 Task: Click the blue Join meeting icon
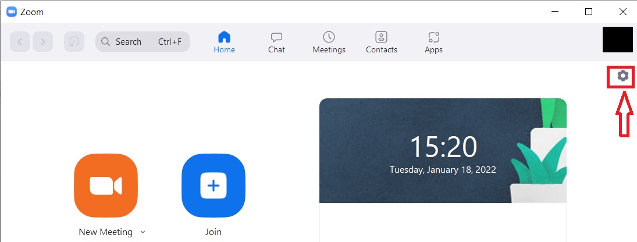[213, 186]
